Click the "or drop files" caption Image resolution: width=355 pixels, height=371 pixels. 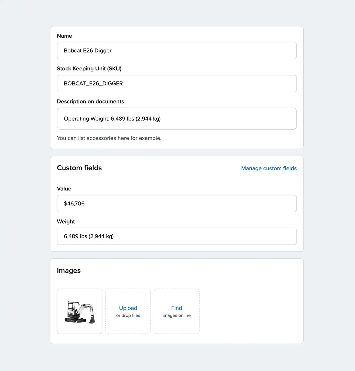click(x=128, y=315)
